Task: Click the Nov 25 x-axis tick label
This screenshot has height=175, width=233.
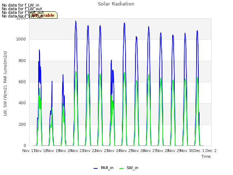Action: (126, 151)
